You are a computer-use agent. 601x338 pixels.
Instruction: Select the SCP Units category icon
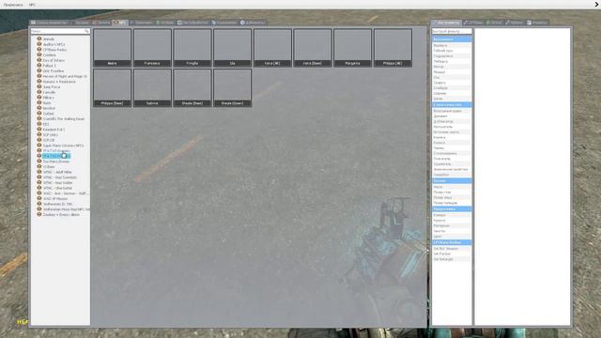[39, 134]
